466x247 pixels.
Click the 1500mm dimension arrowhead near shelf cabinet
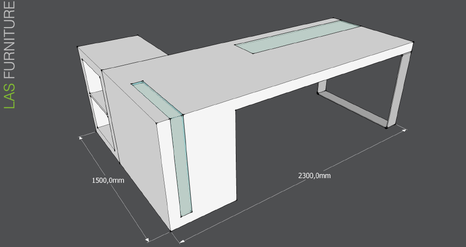tap(82, 138)
